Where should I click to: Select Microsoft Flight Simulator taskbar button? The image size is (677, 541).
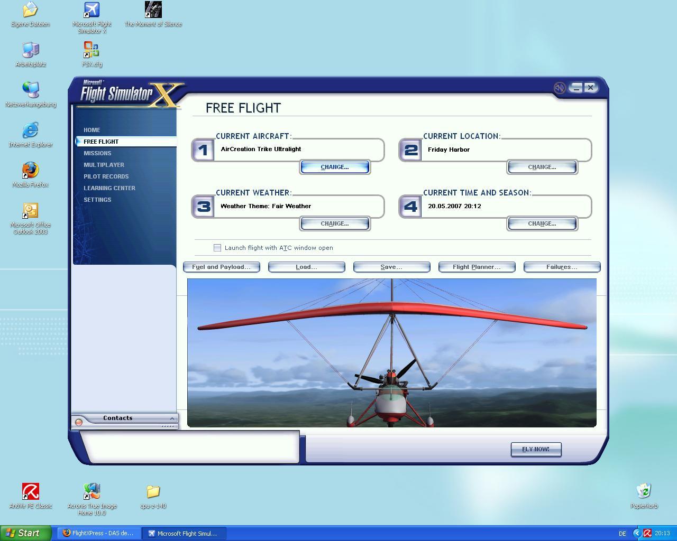coord(184,533)
